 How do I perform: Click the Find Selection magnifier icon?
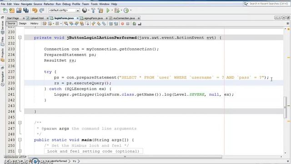point(66,24)
